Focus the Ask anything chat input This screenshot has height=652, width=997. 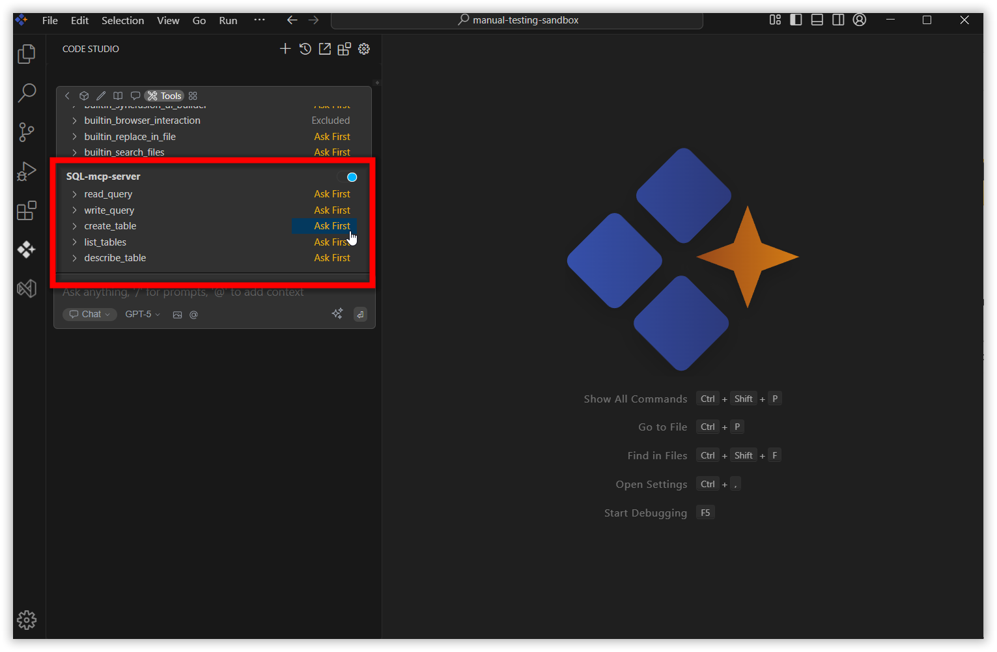point(214,292)
